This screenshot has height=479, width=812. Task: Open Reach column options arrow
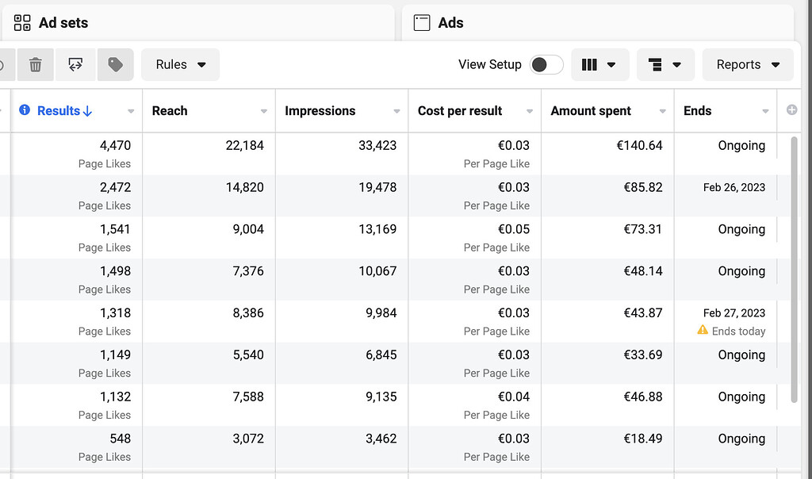click(x=264, y=111)
